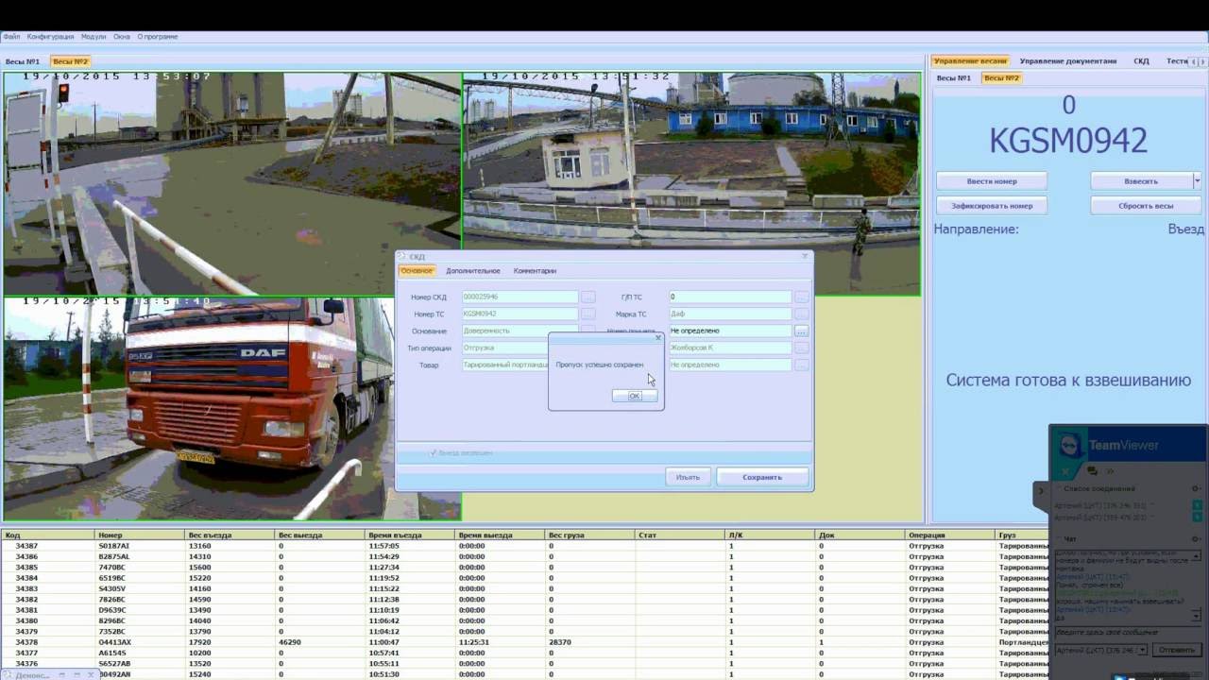Click the Сохранить button in СКД dialog

(x=762, y=477)
